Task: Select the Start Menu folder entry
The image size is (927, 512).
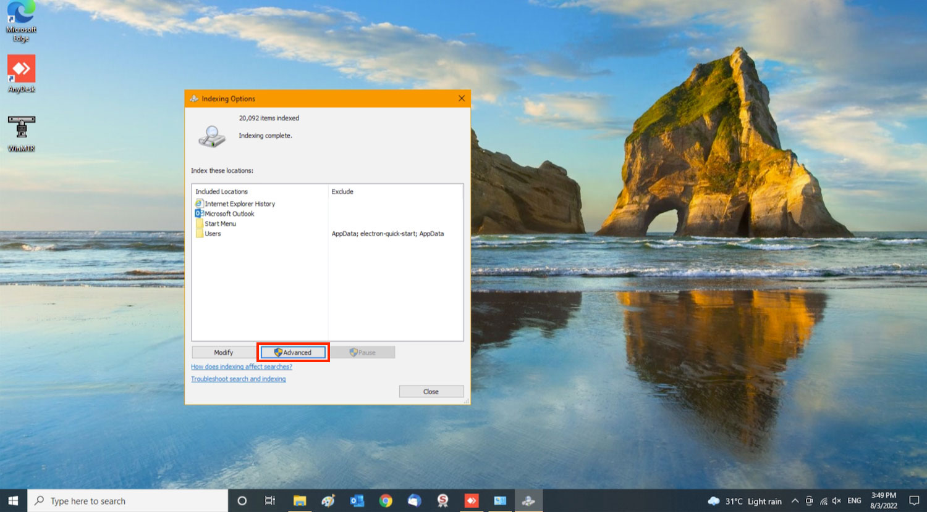Action: click(x=220, y=223)
